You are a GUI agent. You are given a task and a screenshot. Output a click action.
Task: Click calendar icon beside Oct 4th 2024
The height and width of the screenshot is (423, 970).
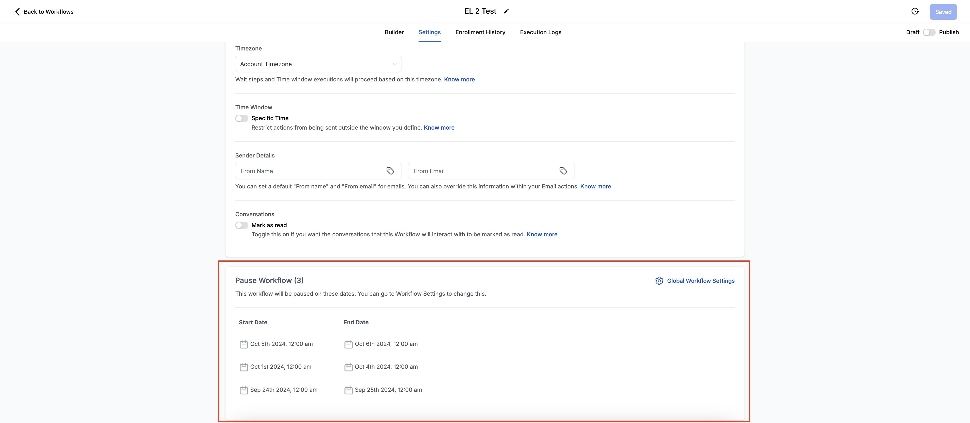click(x=348, y=367)
